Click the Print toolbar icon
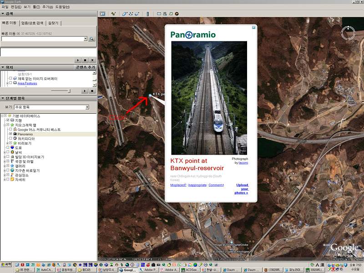The image size is (364, 273). point(165,14)
